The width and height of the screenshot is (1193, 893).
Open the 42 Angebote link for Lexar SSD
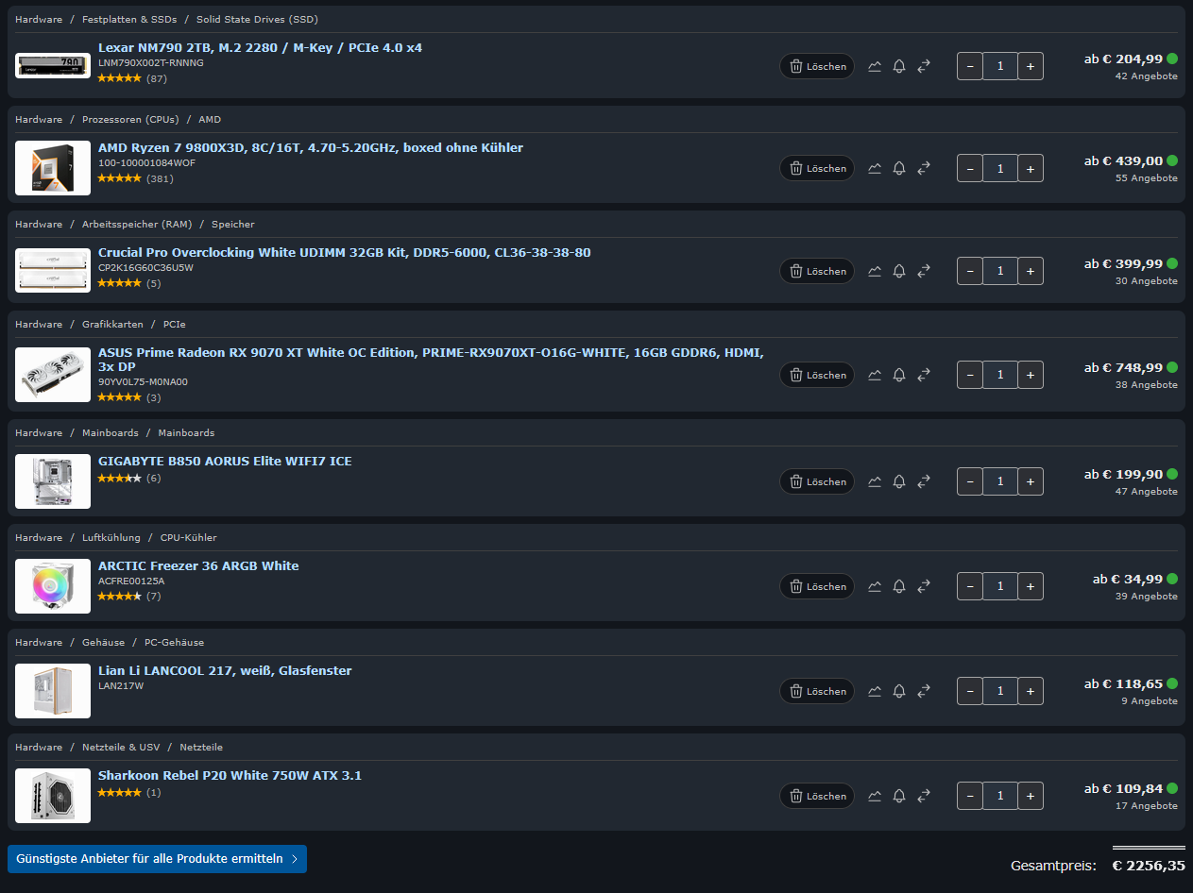(x=1146, y=76)
